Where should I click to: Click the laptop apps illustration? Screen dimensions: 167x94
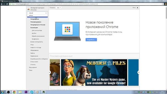[67, 31]
